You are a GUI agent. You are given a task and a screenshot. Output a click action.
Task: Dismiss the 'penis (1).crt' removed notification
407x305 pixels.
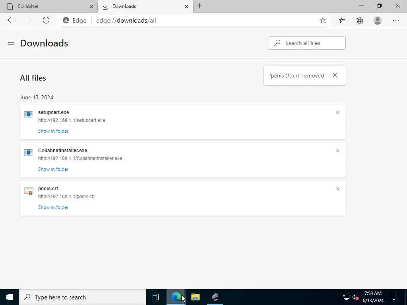coord(335,75)
